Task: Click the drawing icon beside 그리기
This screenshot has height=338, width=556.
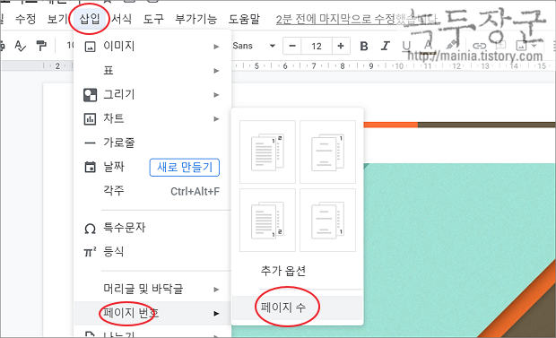Action: (90, 95)
